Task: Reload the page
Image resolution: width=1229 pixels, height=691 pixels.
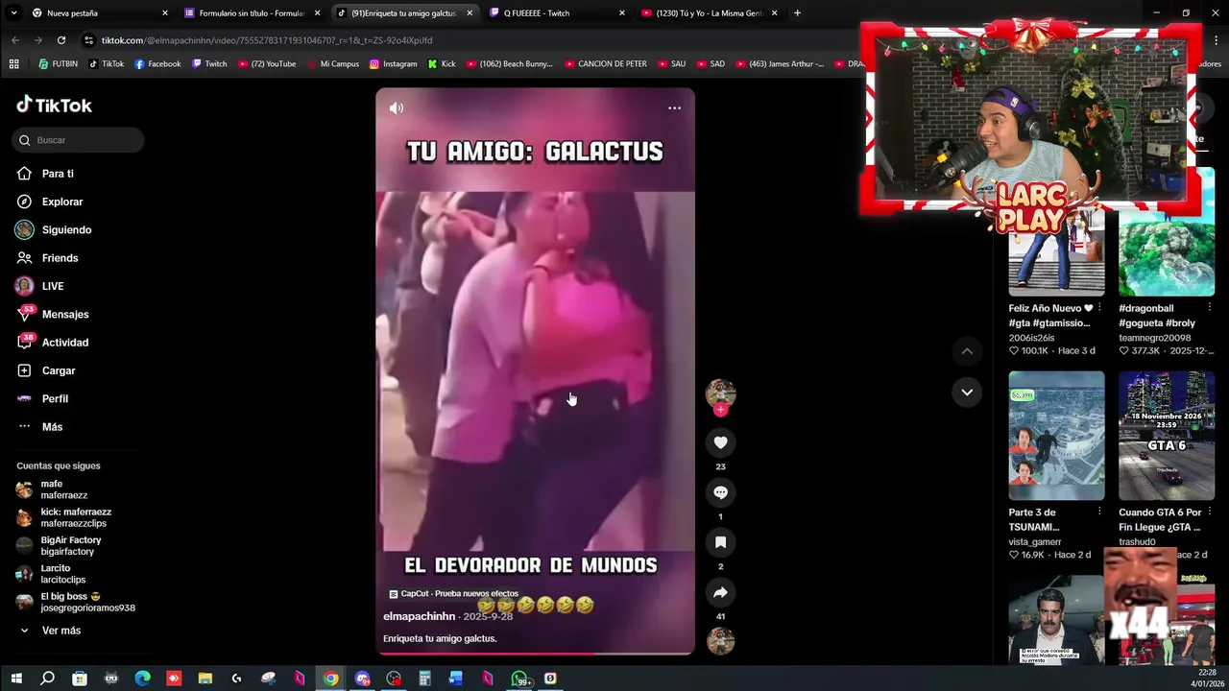Action: pos(61,40)
